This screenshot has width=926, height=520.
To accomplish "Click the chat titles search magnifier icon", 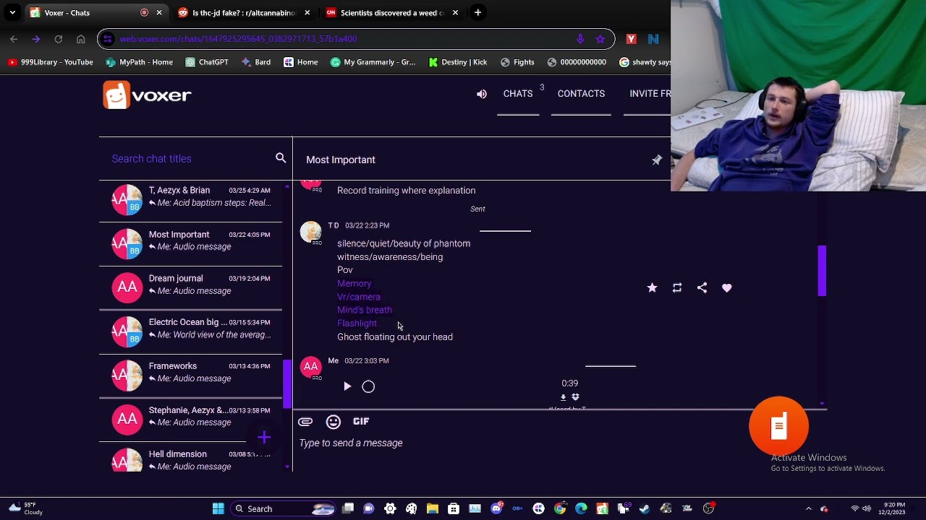I will [281, 158].
